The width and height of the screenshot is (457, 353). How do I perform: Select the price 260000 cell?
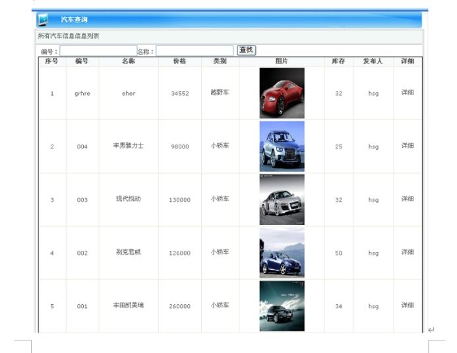[180, 306]
